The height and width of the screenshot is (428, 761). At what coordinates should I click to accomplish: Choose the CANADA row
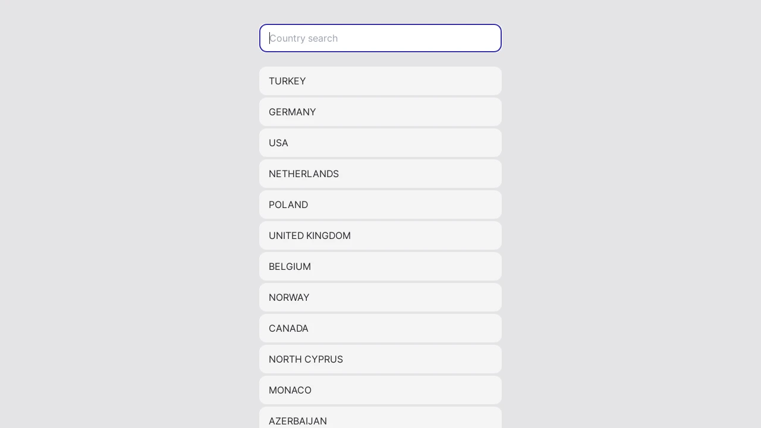[x=380, y=328]
